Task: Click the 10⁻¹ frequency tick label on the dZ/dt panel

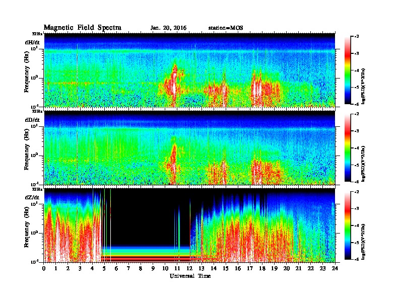Action: pyautogui.click(x=34, y=262)
